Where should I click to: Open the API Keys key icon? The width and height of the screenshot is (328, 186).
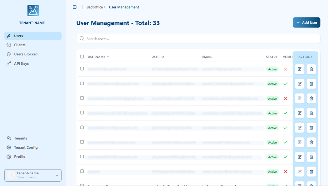9,63
